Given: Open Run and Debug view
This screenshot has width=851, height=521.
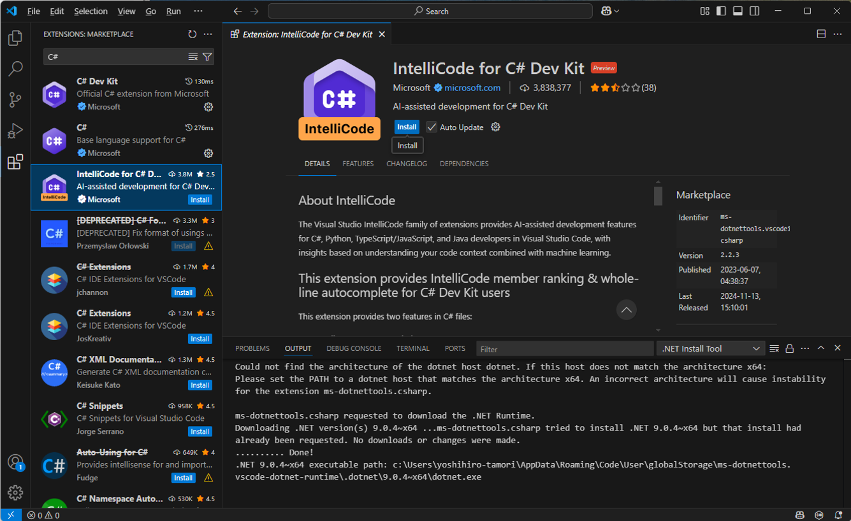Looking at the screenshot, I should 15,131.
